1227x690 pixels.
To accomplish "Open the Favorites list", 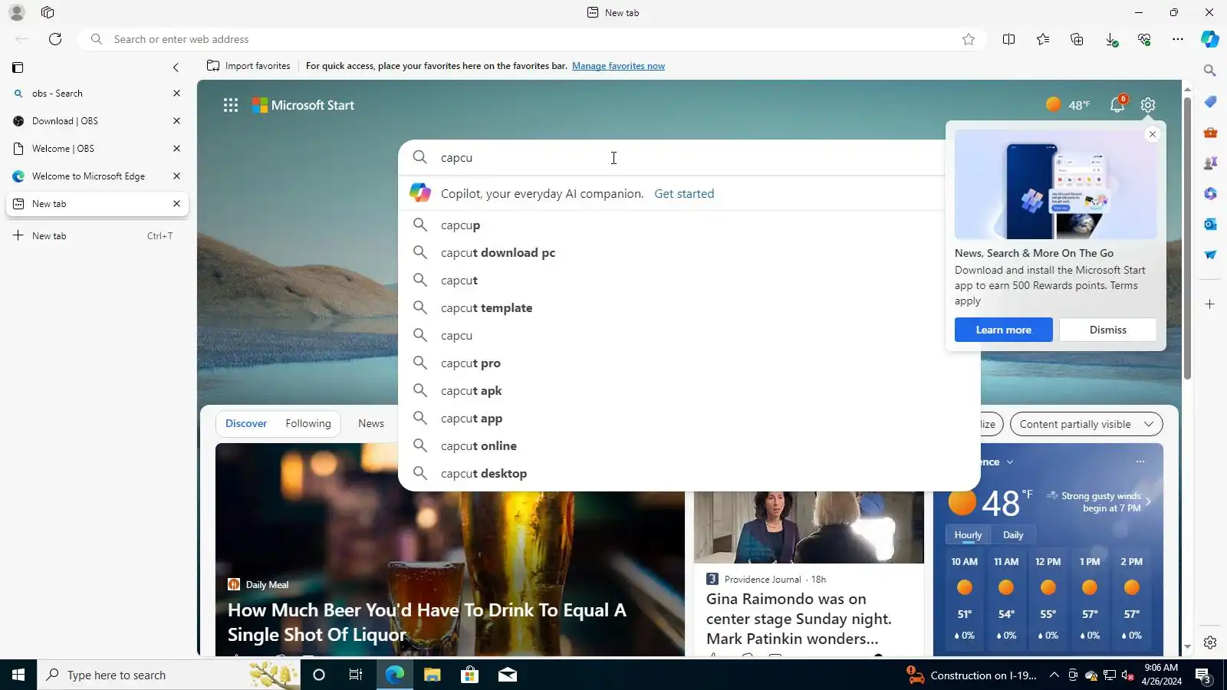I will click(x=1043, y=39).
